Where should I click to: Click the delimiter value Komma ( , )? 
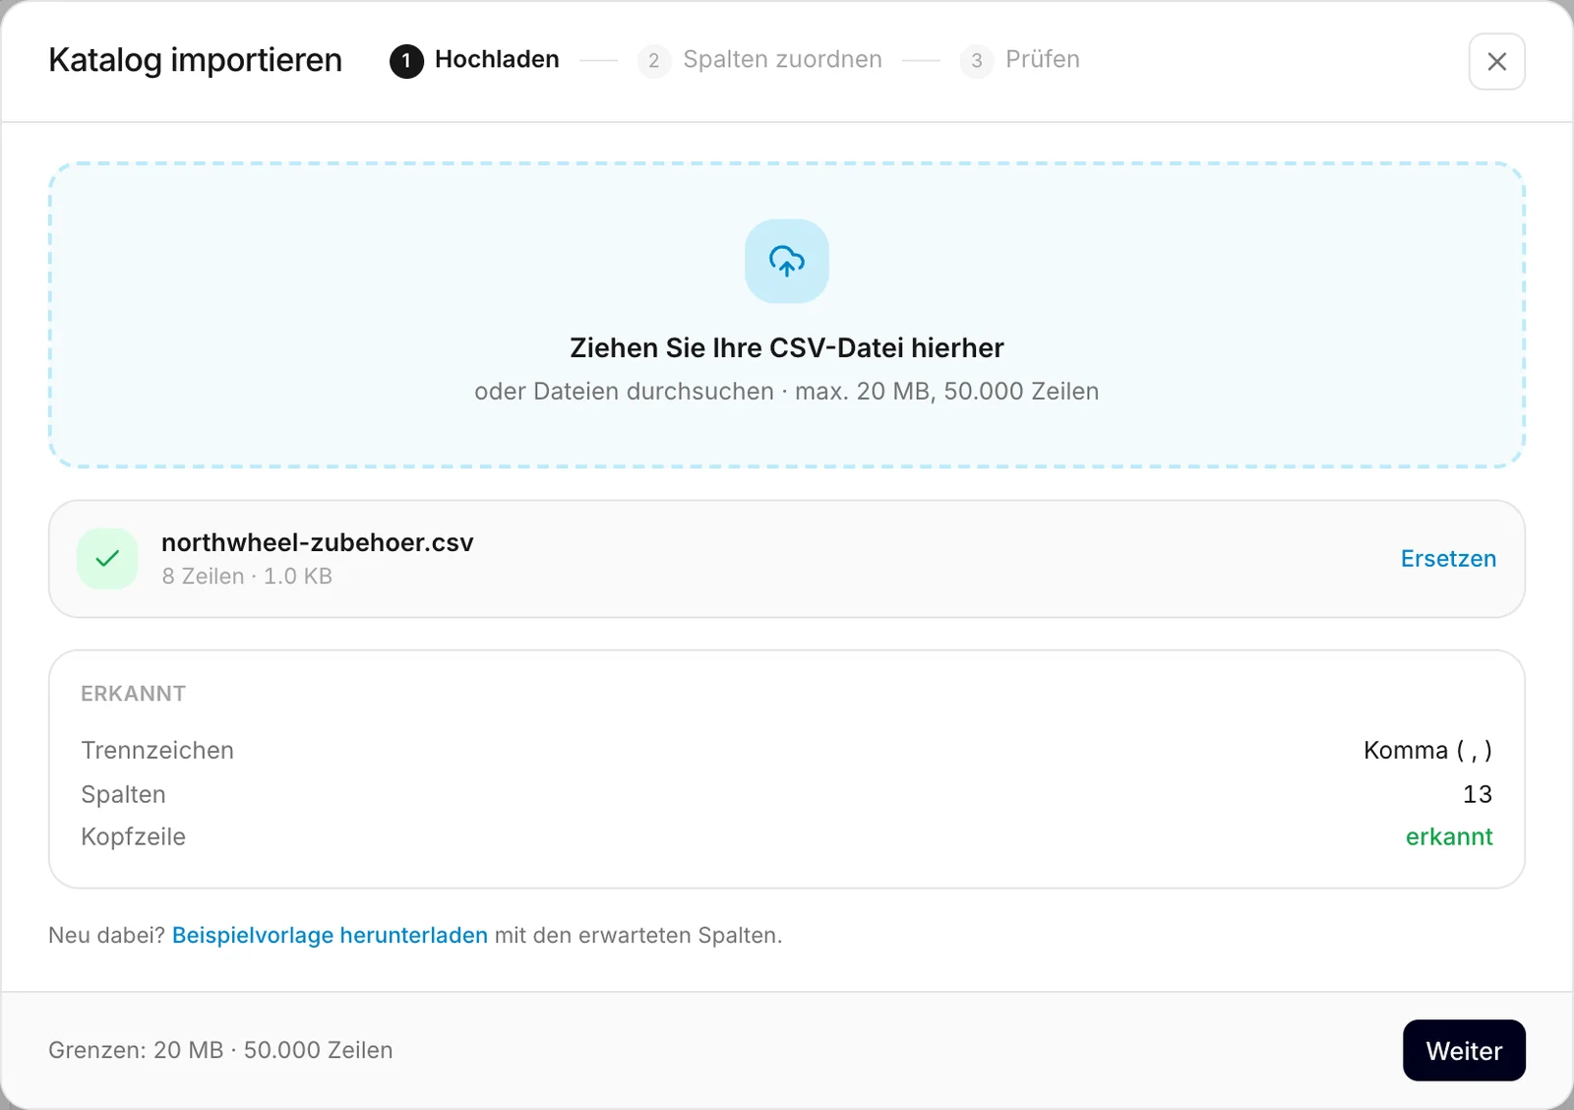coord(1427,750)
